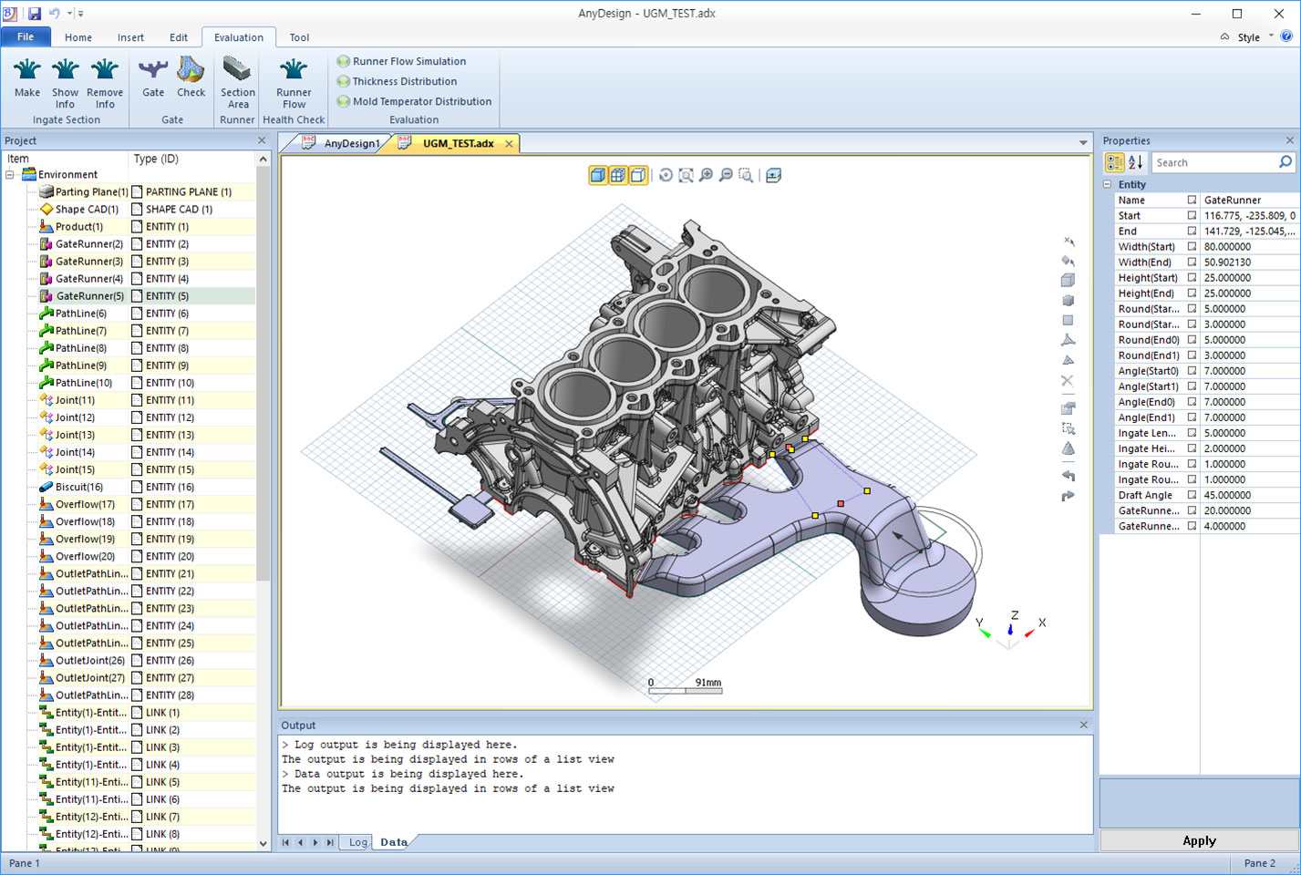This screenshot has width=1301, height=875.
Task: Click the Show Info ingate icon
Action: click(65, 69)
